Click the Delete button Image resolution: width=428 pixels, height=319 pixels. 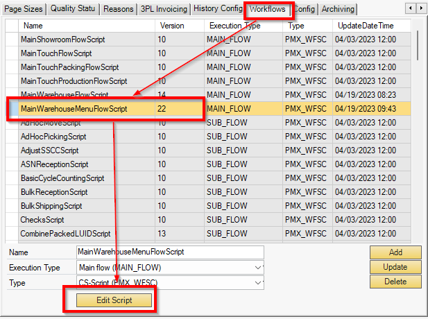pyautogui.click(x=395, y=282)
